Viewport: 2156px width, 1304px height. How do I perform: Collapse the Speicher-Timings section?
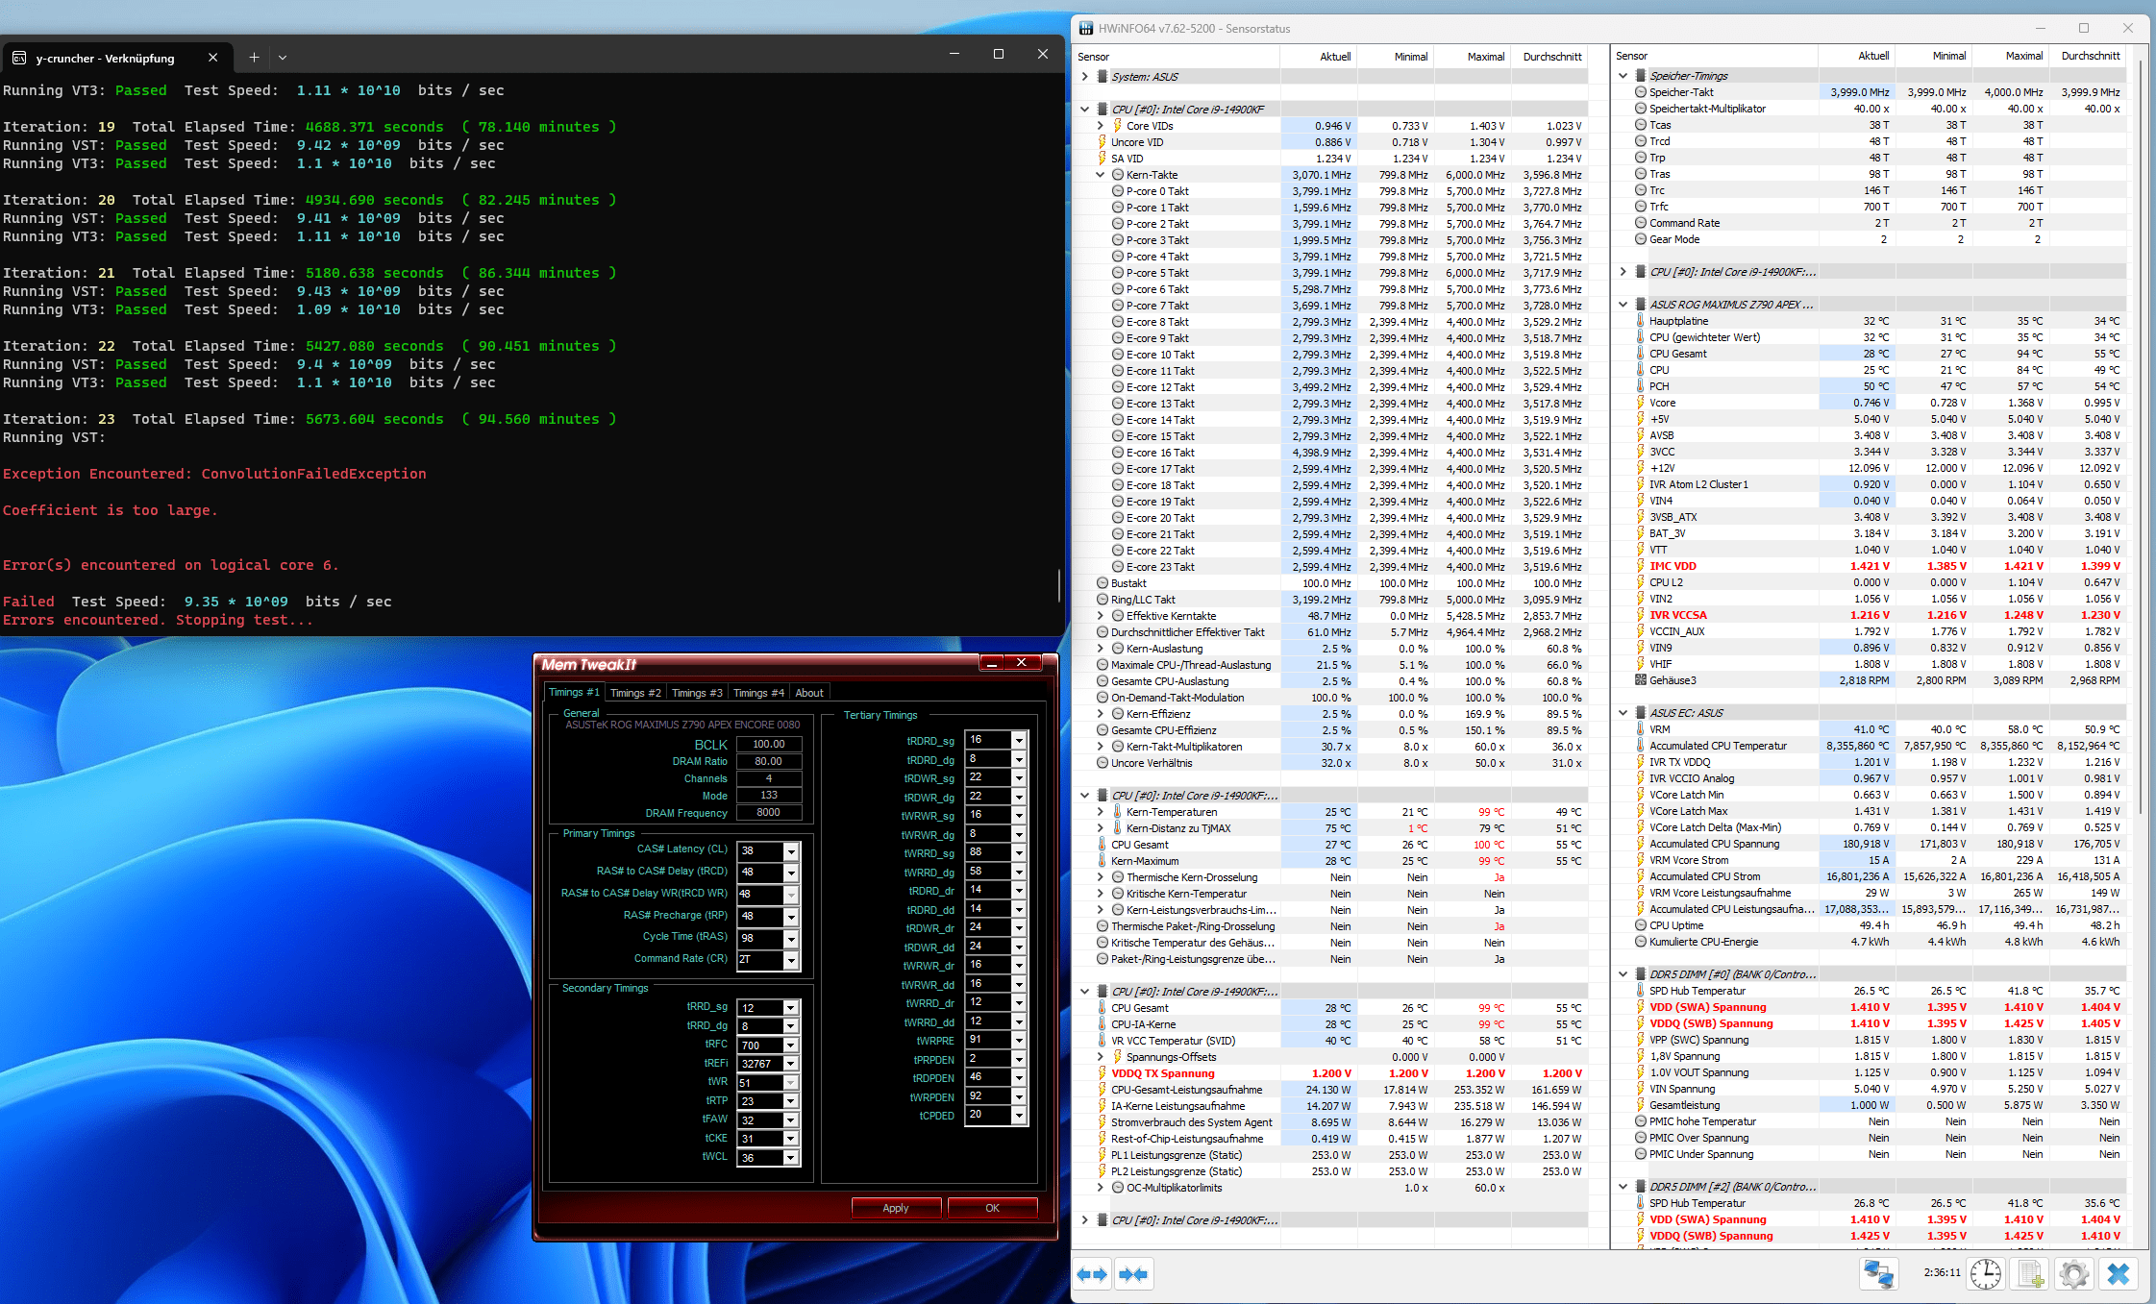click(1623, 76)
